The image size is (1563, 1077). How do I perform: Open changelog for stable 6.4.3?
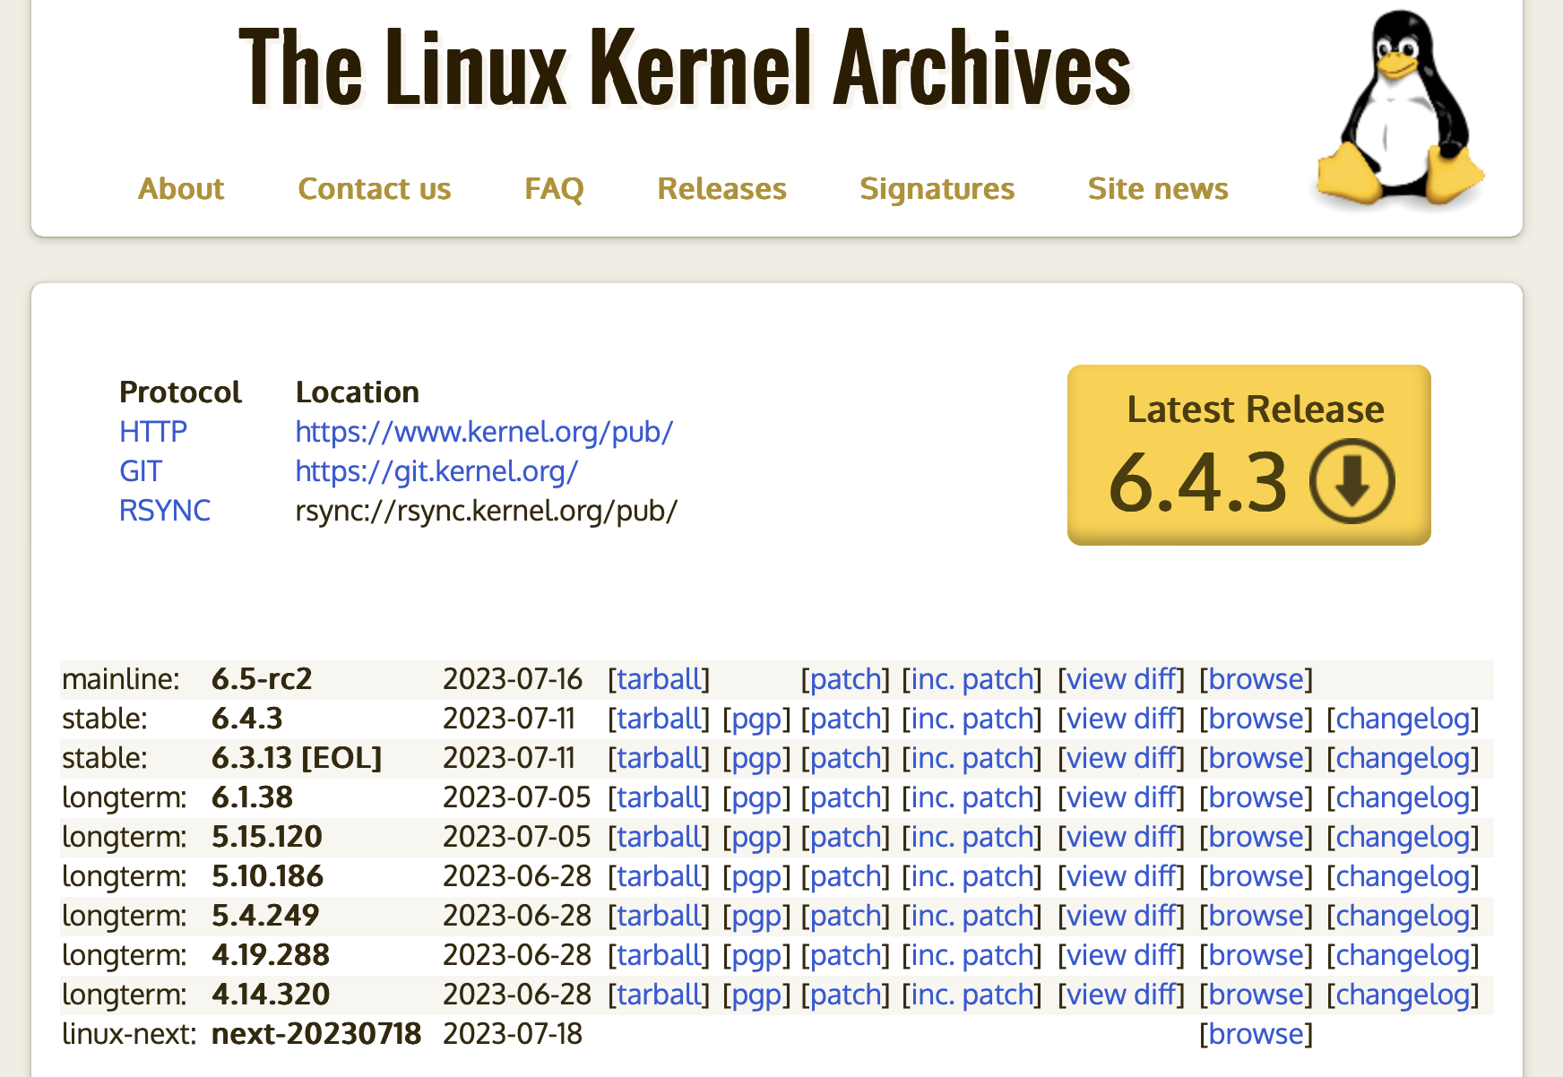[x=1403, y=719]
